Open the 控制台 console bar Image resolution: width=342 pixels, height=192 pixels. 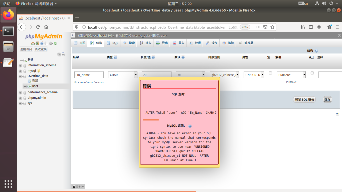[x=78, y=187]
